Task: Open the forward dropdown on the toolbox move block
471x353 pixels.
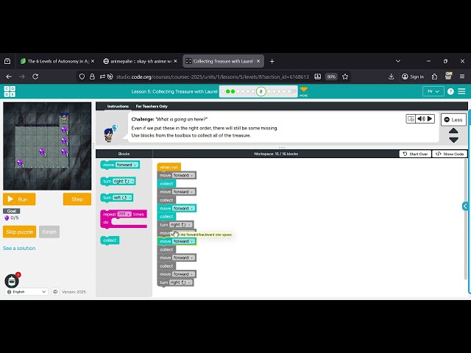Action: [127, 165]
